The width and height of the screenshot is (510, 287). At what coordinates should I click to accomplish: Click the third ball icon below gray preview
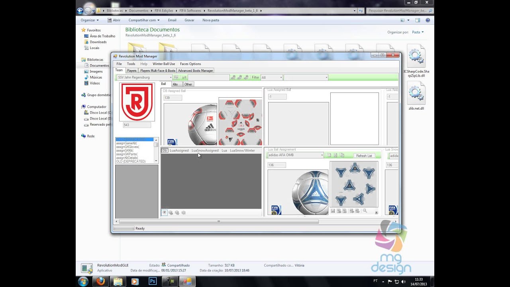click(x=177, y=213)
